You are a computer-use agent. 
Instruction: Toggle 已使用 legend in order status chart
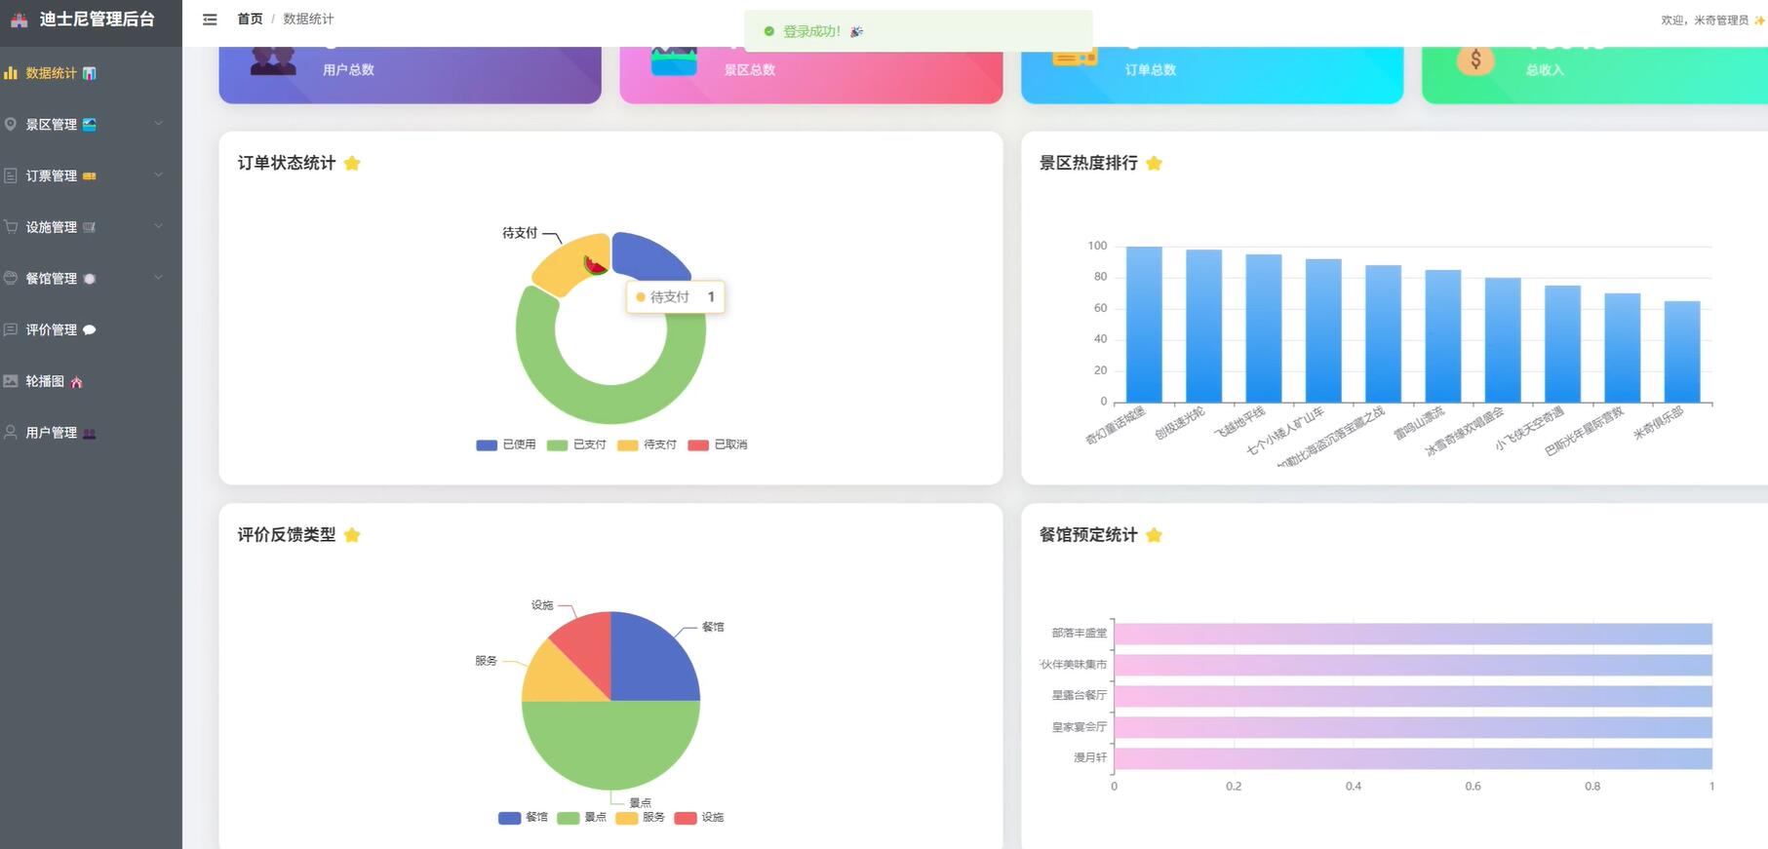(506, 444)
